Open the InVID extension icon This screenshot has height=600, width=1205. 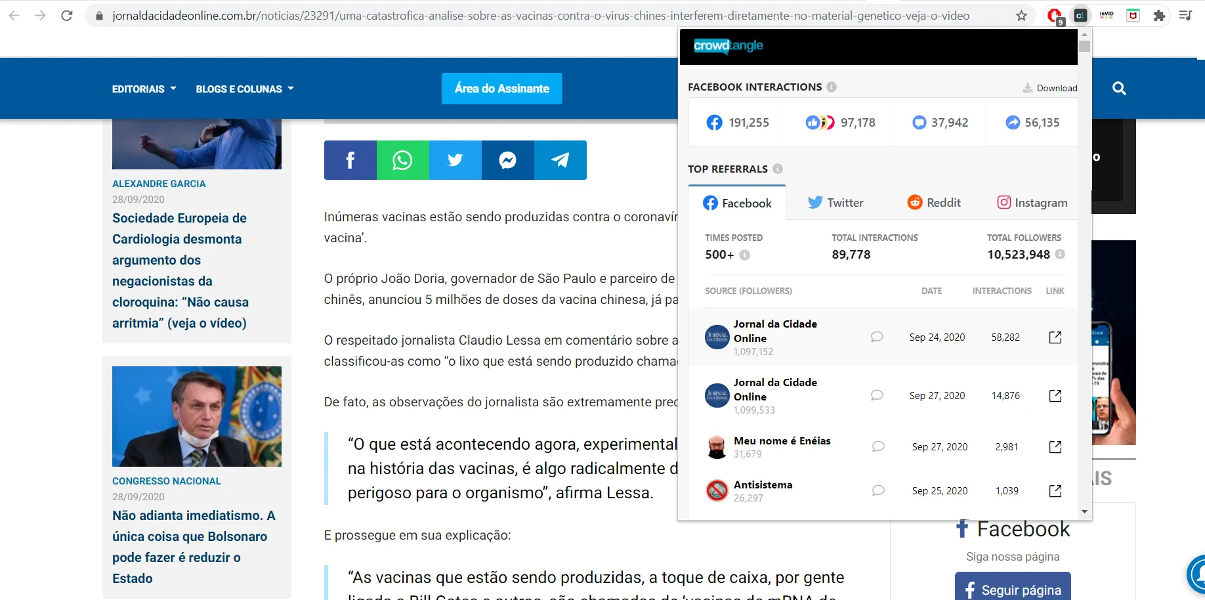click(1107, 15)
